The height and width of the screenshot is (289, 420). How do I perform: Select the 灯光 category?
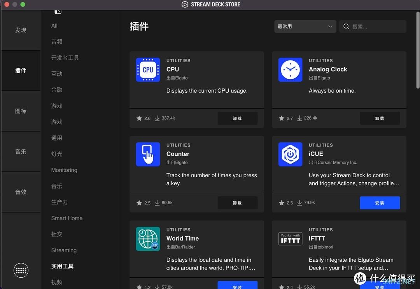click(57, 154)
